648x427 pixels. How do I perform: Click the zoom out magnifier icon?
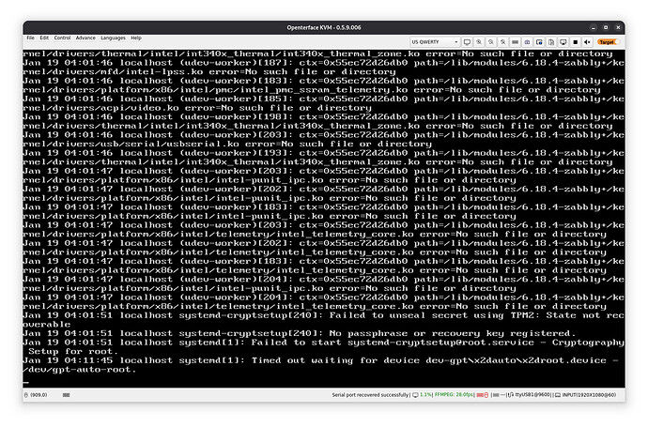[491, 41]
